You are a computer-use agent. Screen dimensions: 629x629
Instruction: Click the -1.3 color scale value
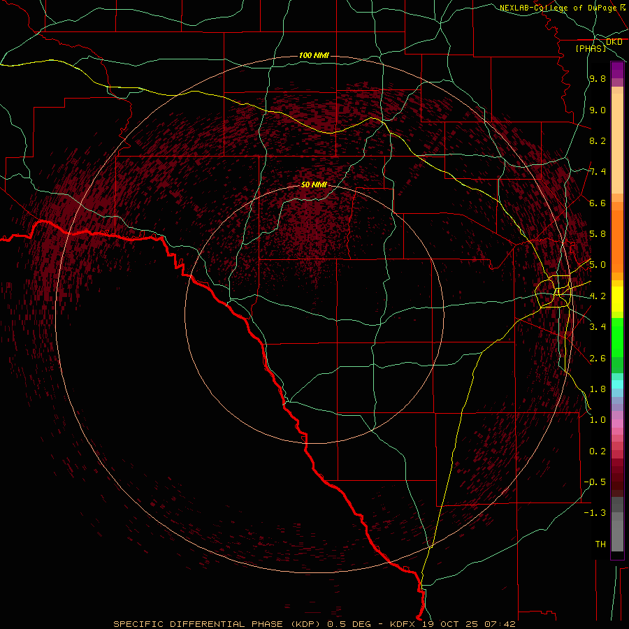click(595, 513)
